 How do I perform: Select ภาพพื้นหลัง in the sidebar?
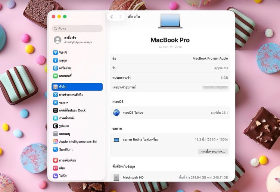(66, 118)
